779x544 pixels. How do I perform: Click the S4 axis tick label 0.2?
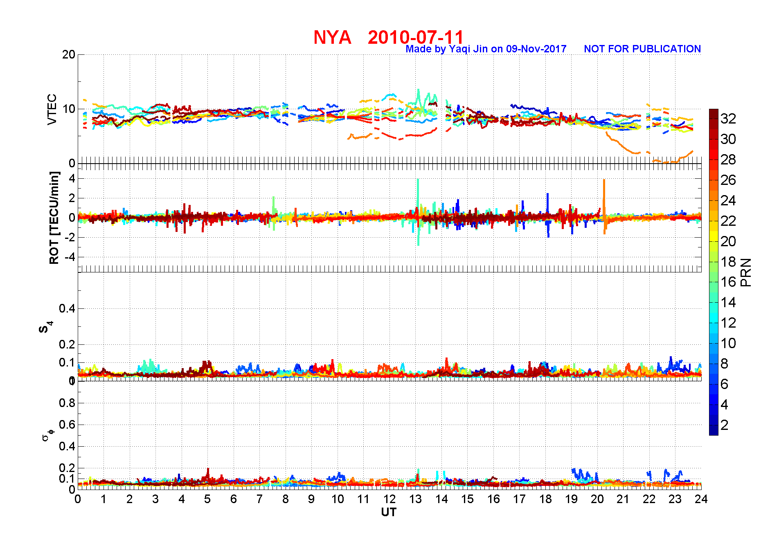tap(67, 344)
